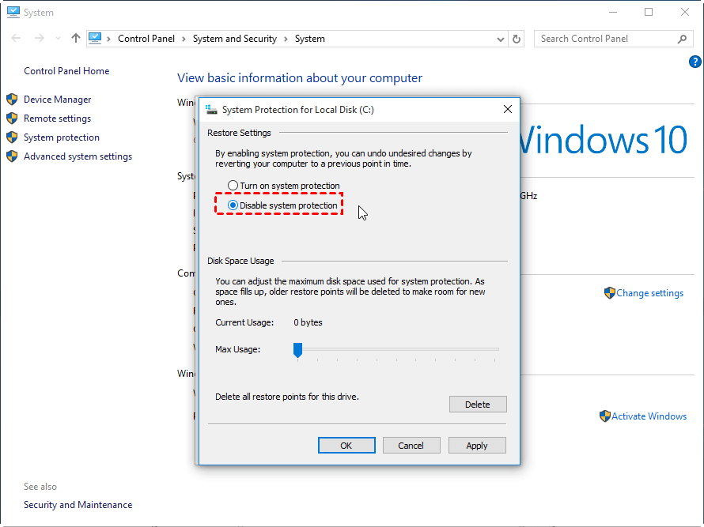Maximize the System window
The image size is (704, 527).
[649, 12]
